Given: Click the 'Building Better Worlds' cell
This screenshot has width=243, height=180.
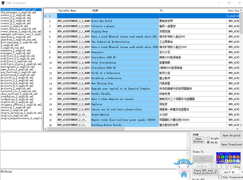Looking at the screenshot, I should pos(125,125).
